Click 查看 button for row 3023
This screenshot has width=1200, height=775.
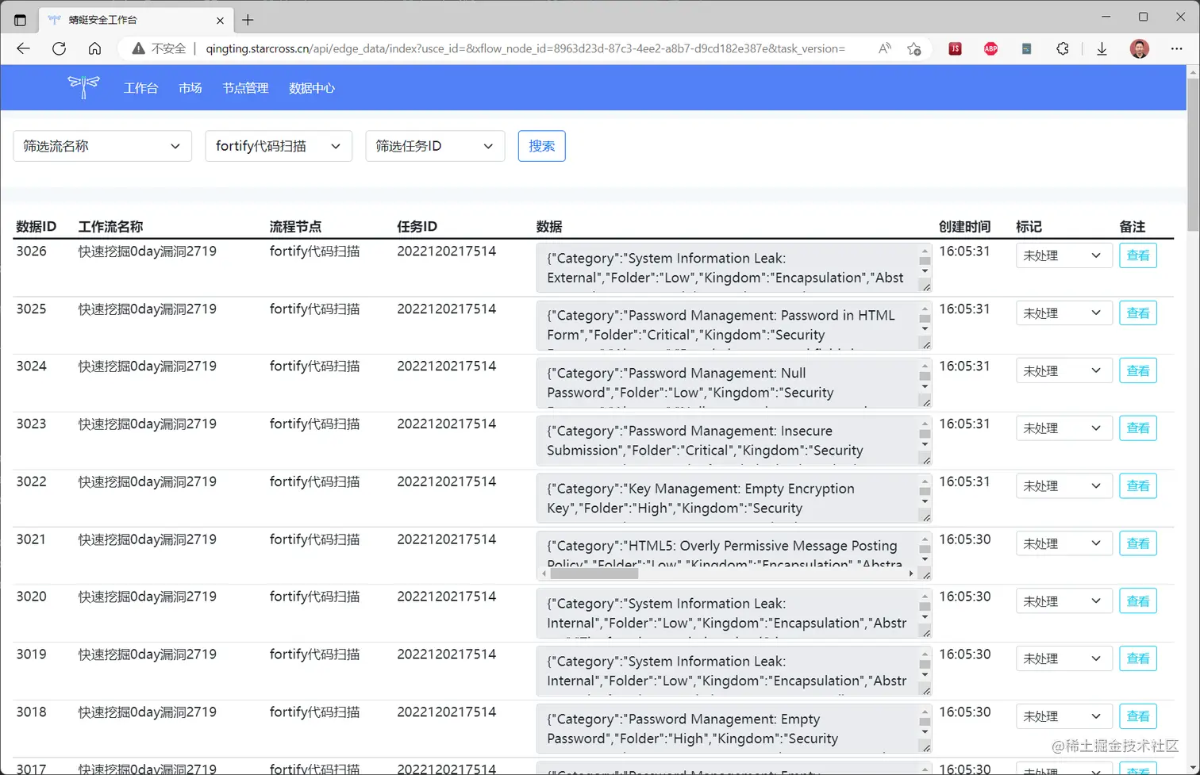pos(1137,428)
